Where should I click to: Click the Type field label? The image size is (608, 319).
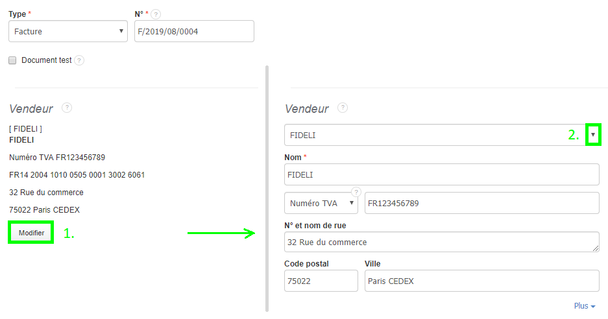(x=17, y=14)
